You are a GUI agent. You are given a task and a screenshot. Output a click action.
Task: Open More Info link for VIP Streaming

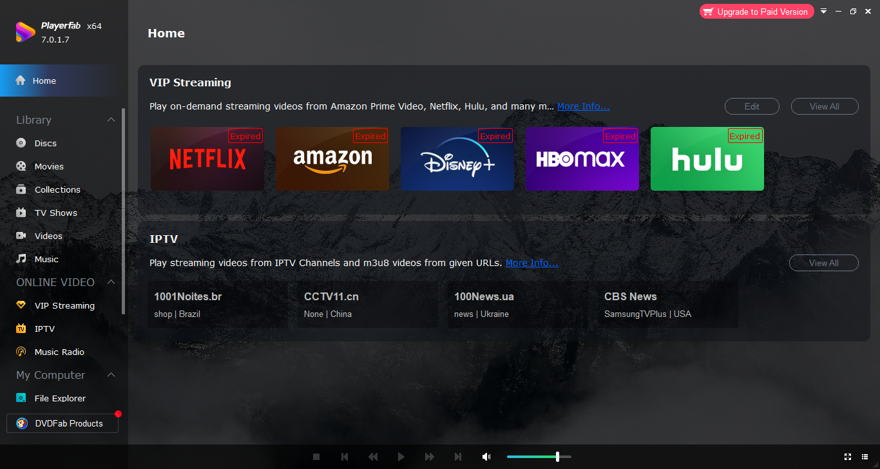(583, 106)
